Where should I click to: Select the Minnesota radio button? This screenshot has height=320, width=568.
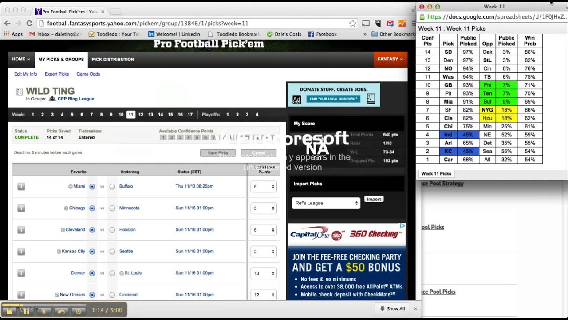click(112, 208)
